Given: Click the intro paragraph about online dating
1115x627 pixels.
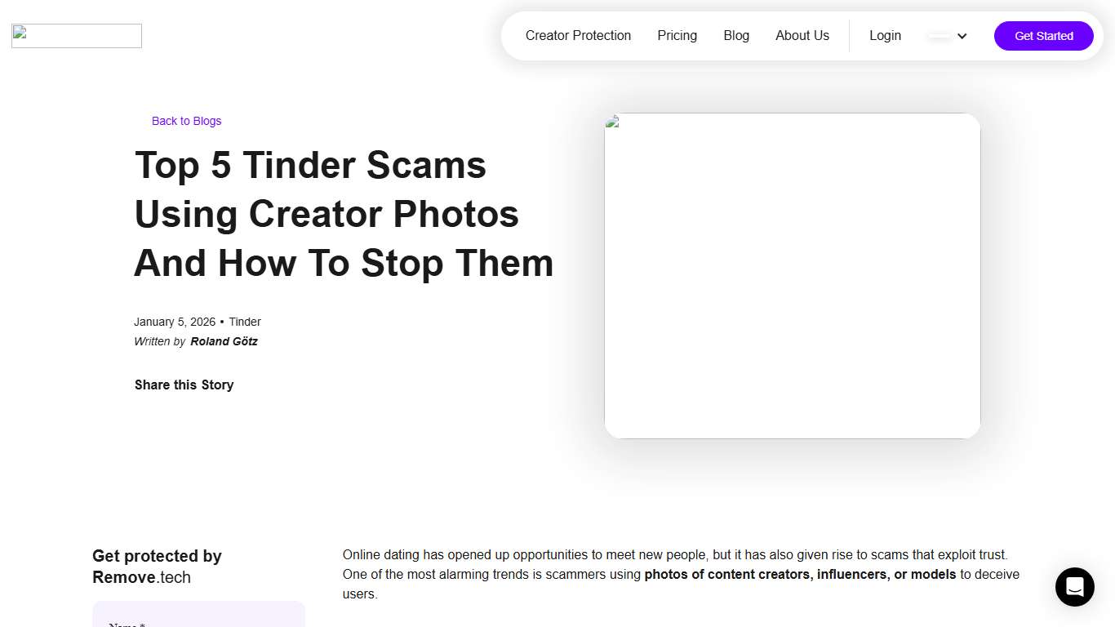Looking at the screenshot, I should (x=681, y=574).
